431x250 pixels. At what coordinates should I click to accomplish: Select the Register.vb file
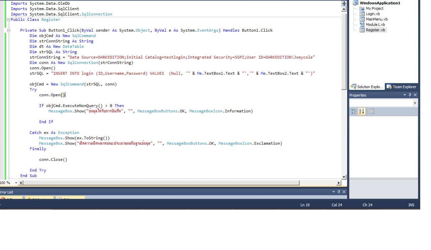tap(375, 30)
